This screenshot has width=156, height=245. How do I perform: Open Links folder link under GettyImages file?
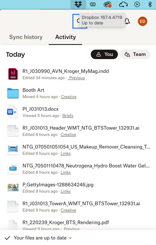coord(66,191)
